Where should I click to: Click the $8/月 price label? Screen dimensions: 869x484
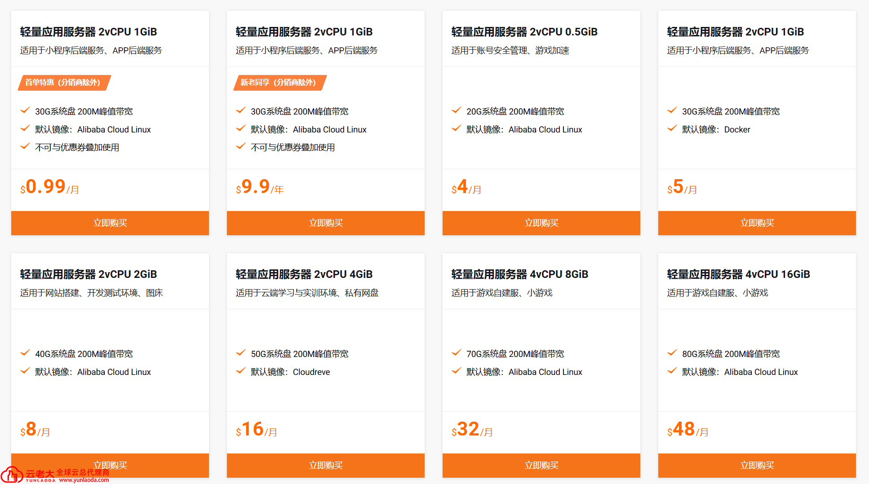click(x=35, y=430)
